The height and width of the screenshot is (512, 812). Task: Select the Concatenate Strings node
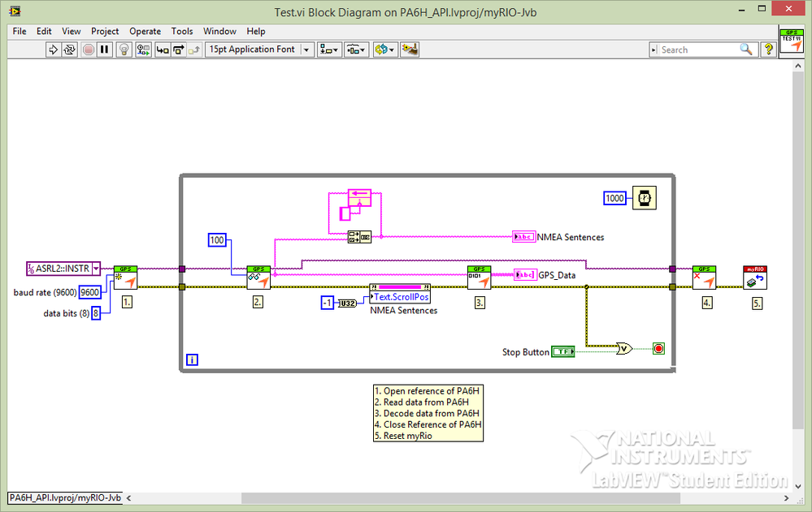click(359, 238)
